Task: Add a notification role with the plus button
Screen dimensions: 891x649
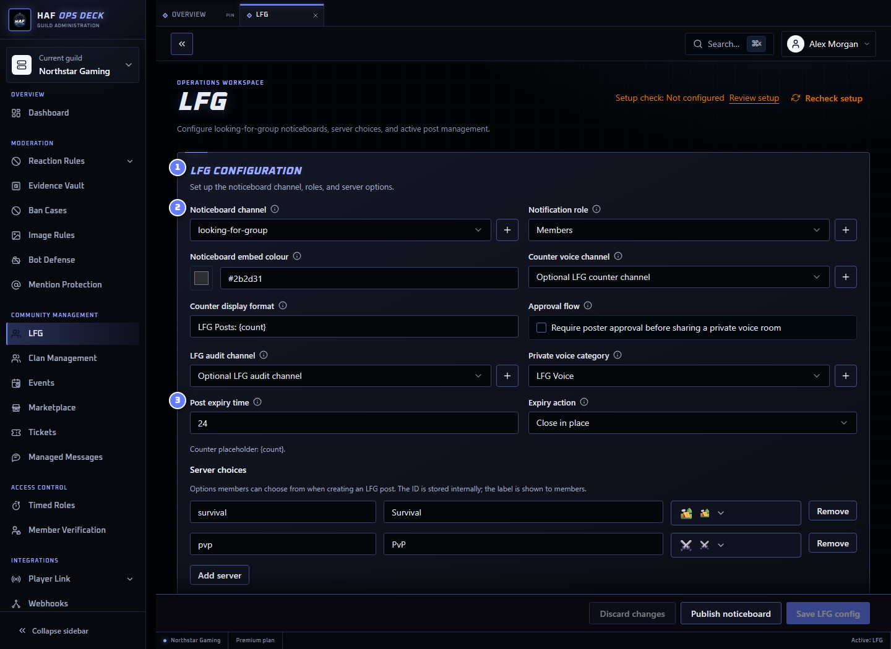Action: [x=846, y=230]
